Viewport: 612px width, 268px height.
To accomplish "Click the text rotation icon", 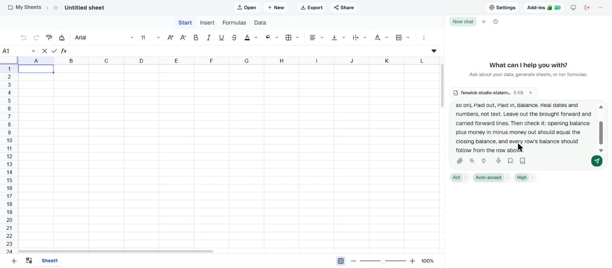I will 377,38.
